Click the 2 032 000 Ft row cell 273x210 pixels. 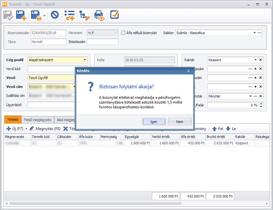(220, 143)
